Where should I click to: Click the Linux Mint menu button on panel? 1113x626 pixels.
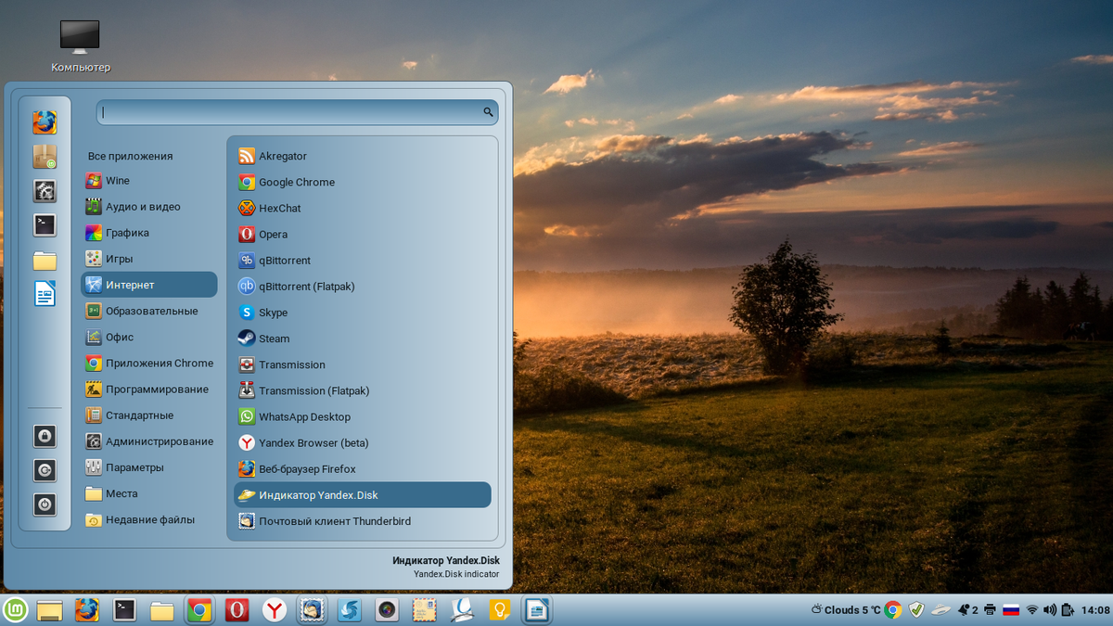click(x=15, y=609)
